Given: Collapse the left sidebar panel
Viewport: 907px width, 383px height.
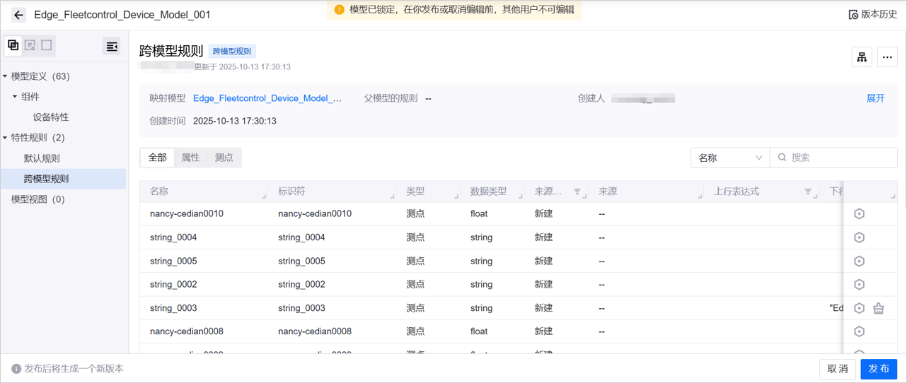Looking at the screenshot, I should pyautogui.click(x=111, y=47).
